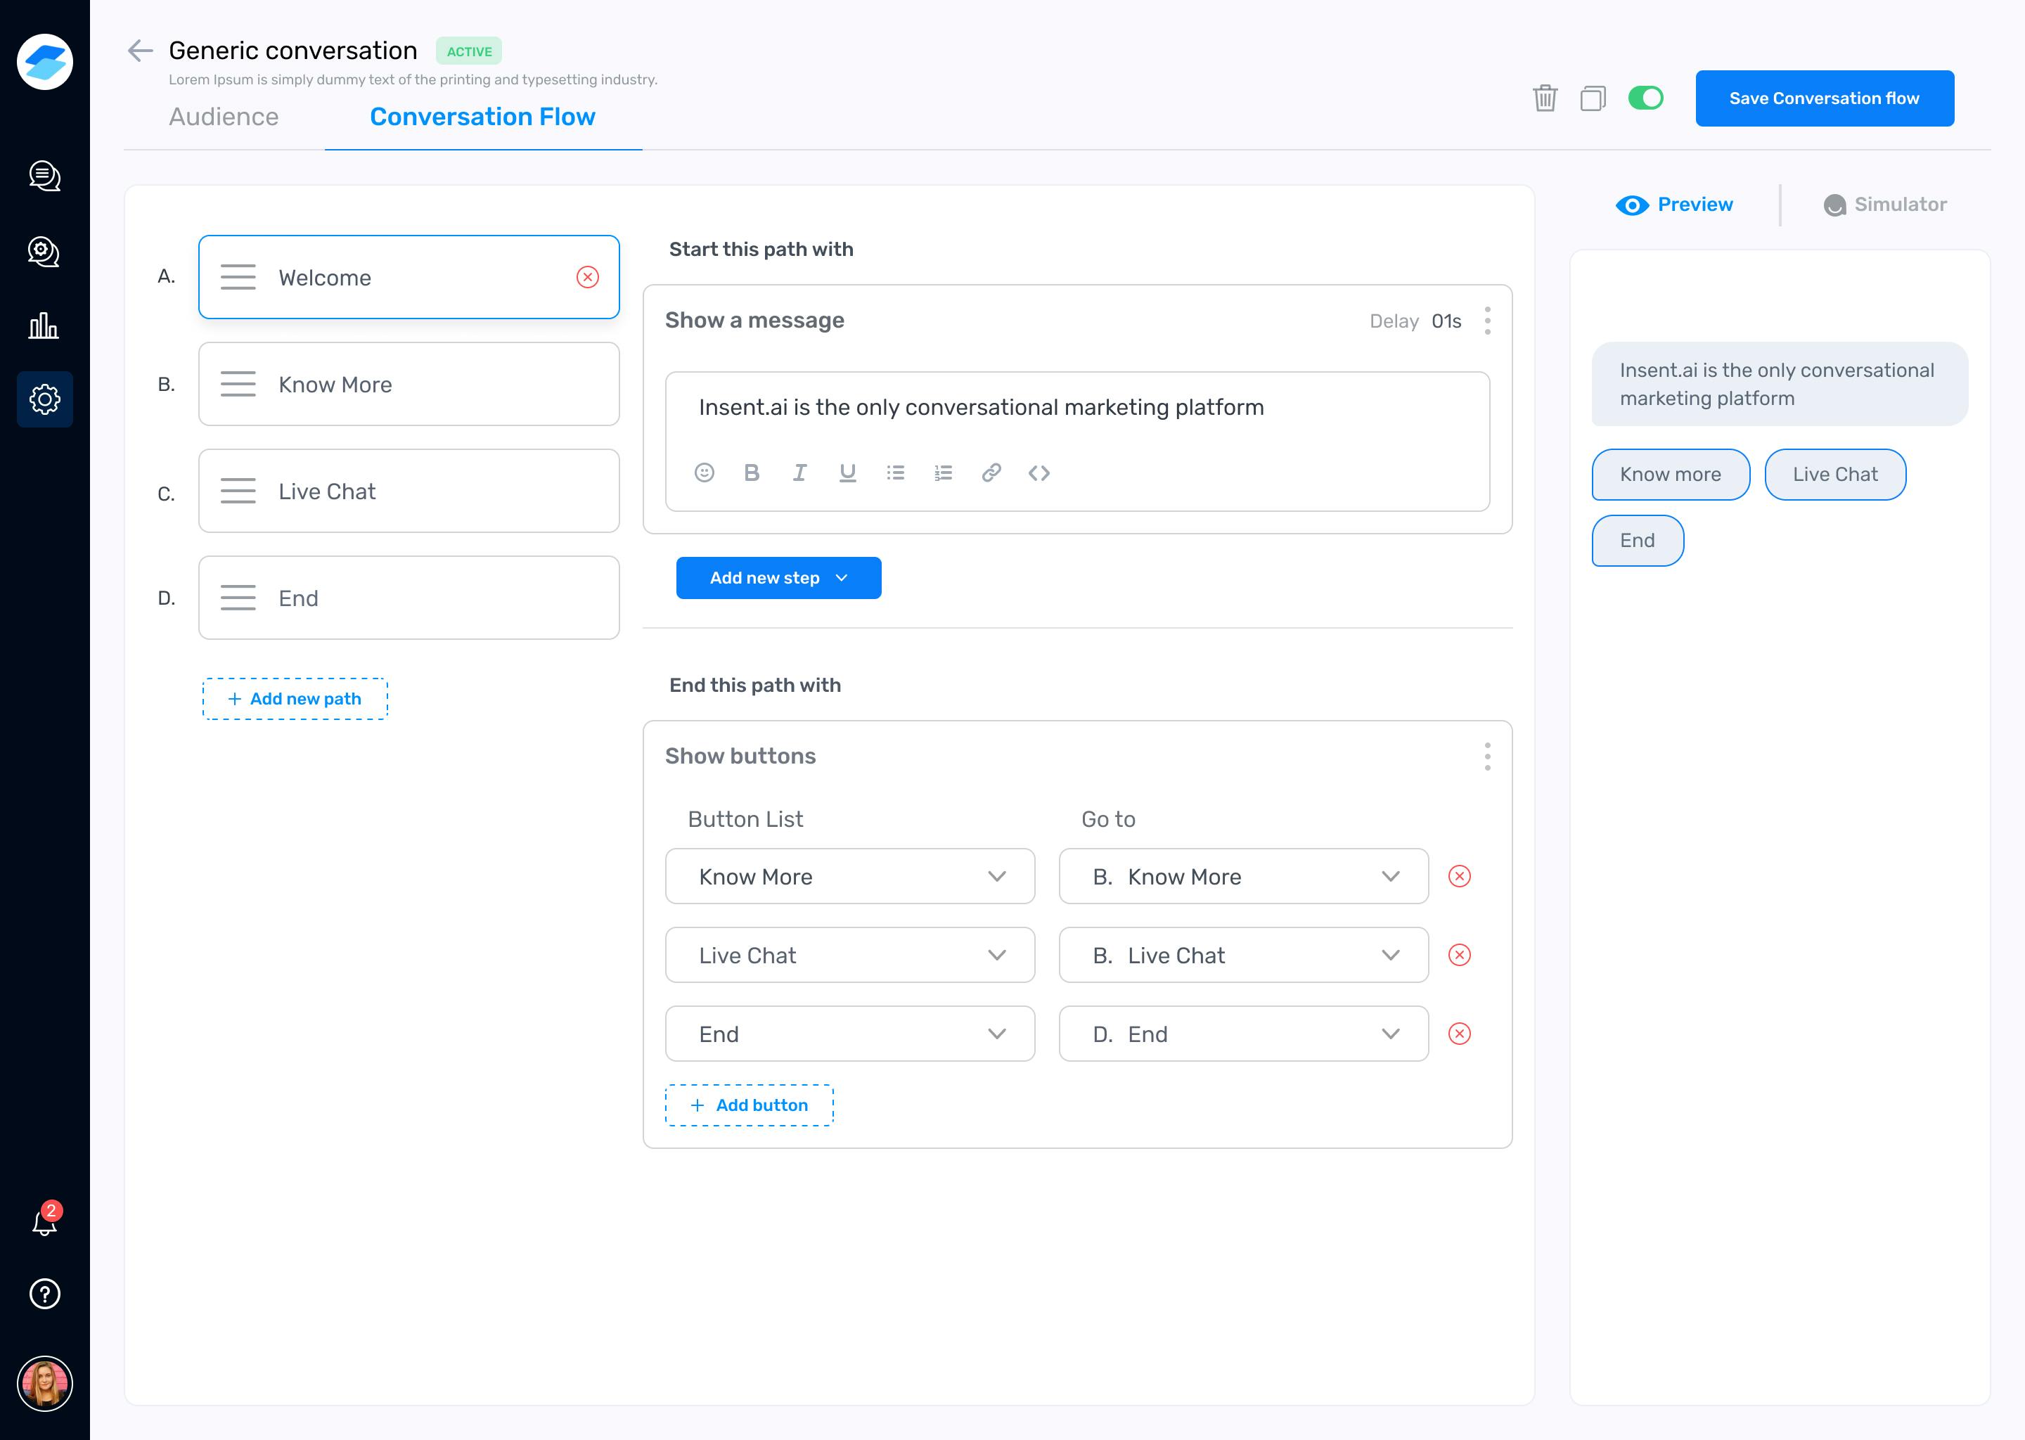Insert a hyperlink using the link icon
Image resolution: width=2025 pixels, height=1440 pixels.
(991, 472)
